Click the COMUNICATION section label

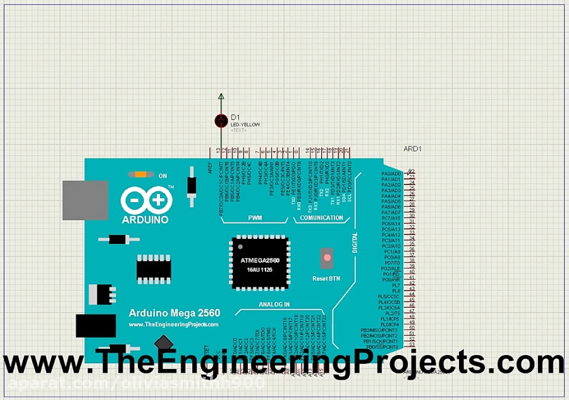[x=321, y=218]
